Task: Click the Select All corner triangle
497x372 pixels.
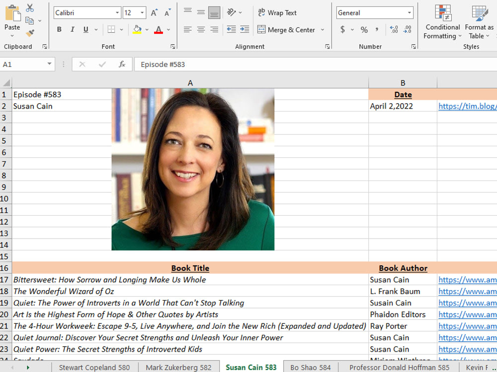Action: click(x=6, y=83)
